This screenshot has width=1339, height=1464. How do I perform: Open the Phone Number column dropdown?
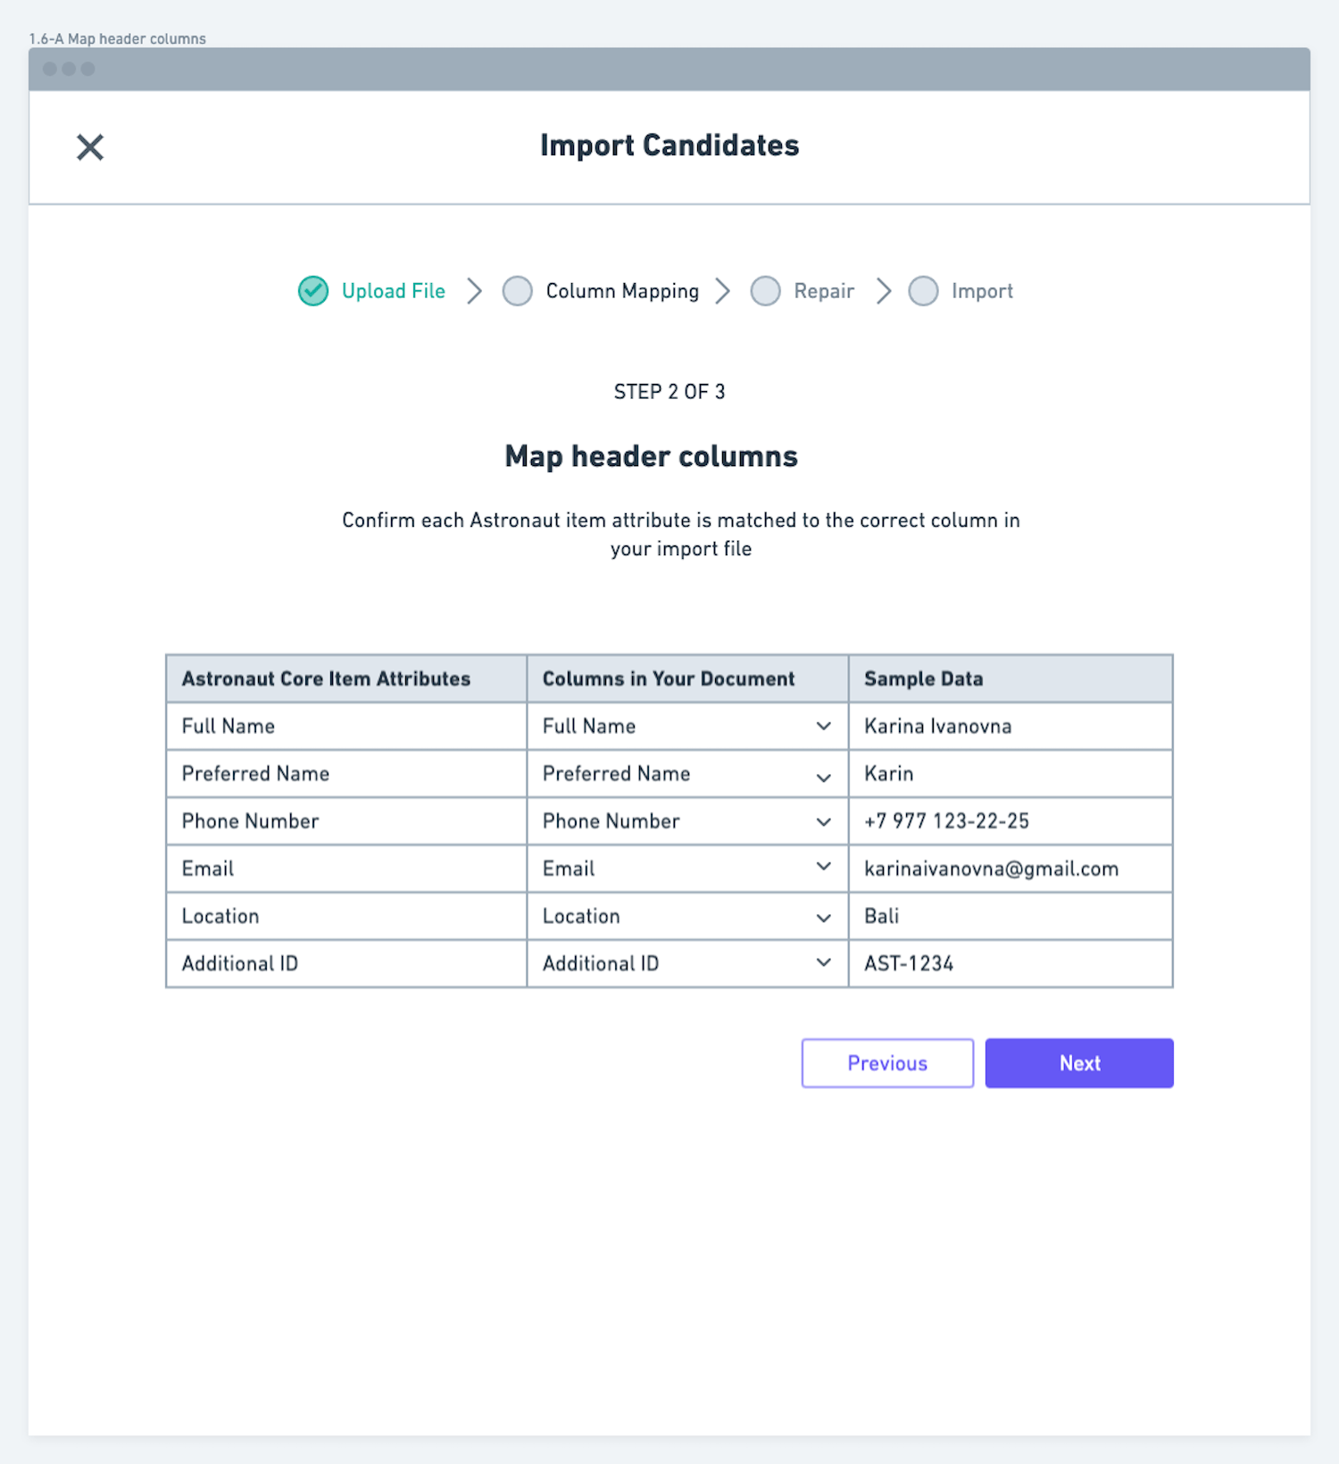click(822, 821)
